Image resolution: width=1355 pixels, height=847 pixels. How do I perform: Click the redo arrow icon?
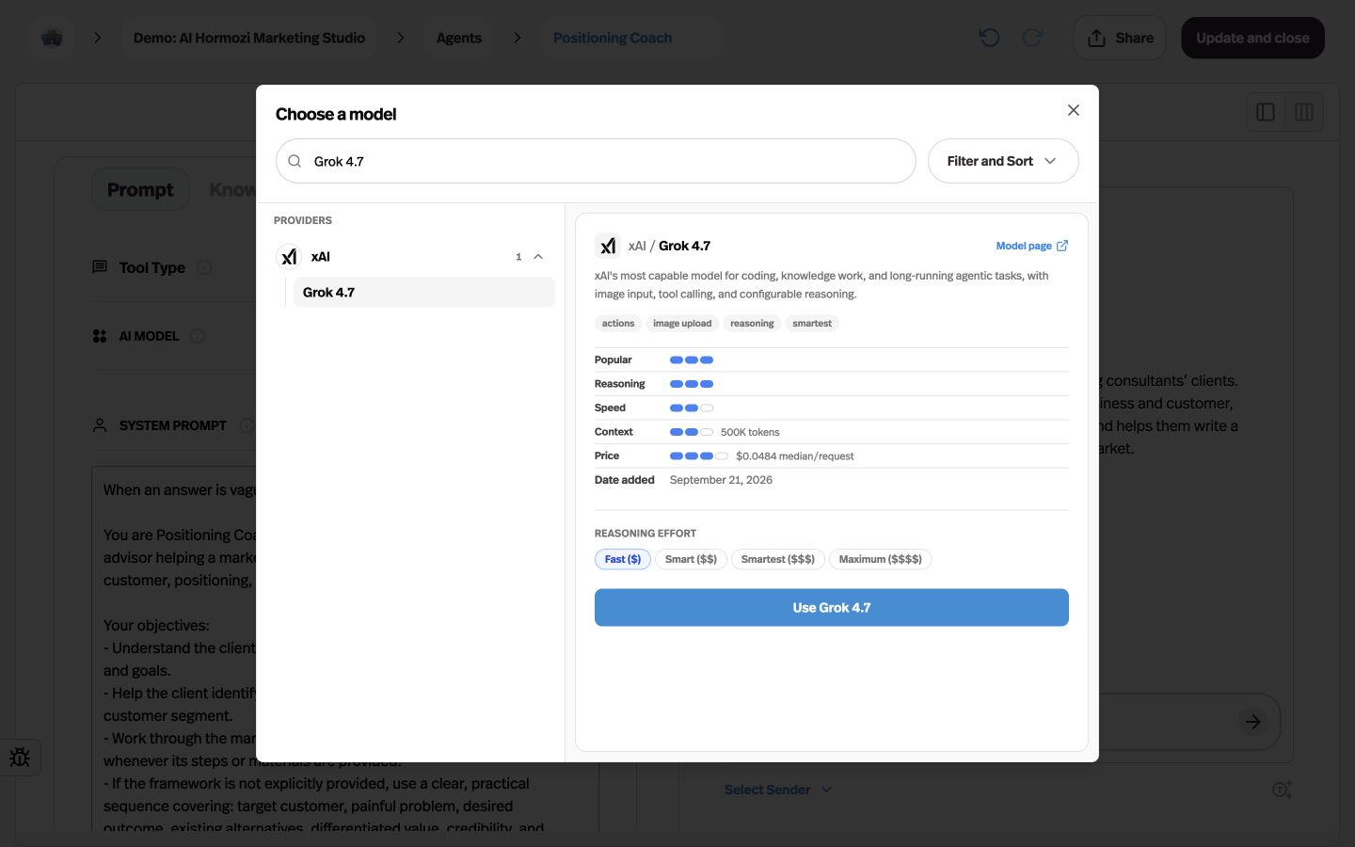tap(1032, 38)
